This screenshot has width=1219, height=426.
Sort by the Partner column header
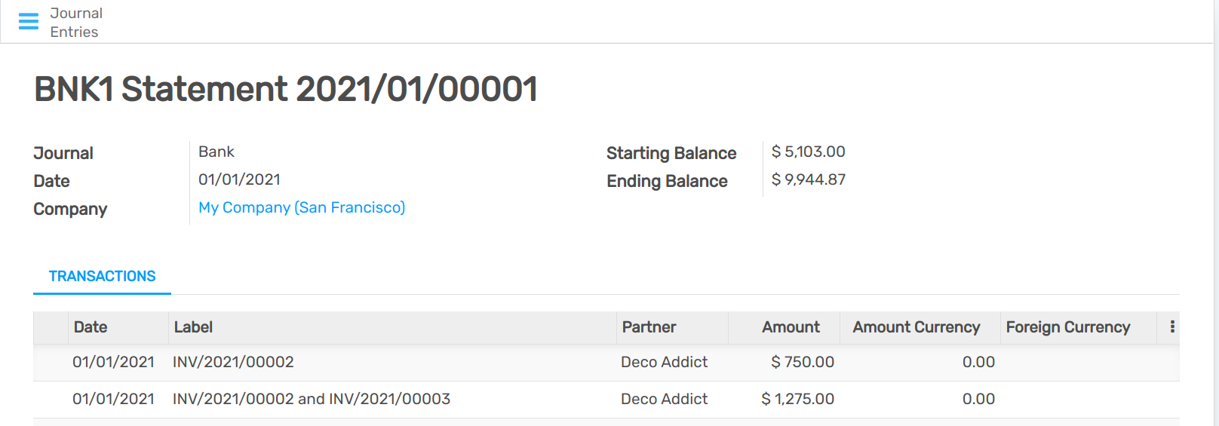649,327
